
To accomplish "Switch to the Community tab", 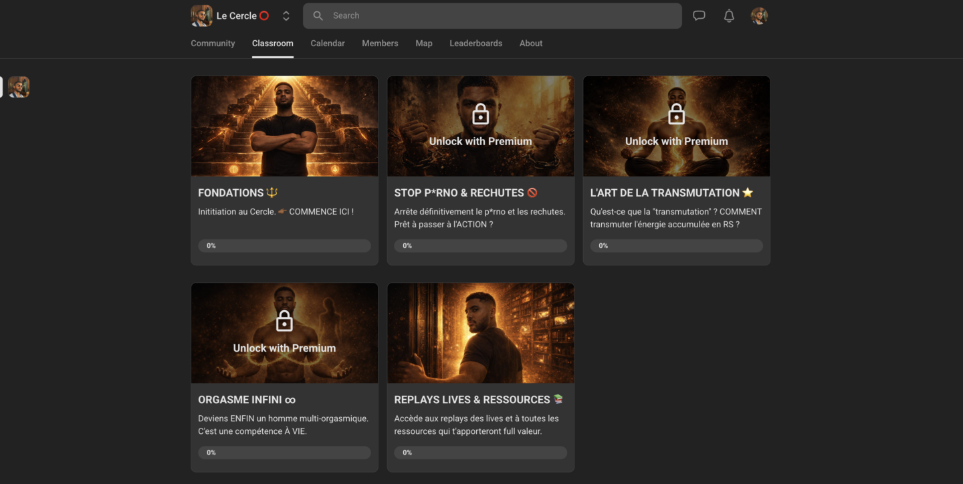I will 213,43.
